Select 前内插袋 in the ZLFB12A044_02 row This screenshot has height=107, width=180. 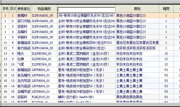[x=24, y=48]
